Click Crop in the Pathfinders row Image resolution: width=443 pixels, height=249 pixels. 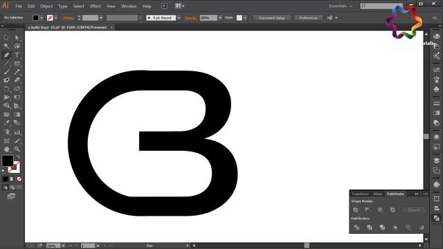point(395,228)
